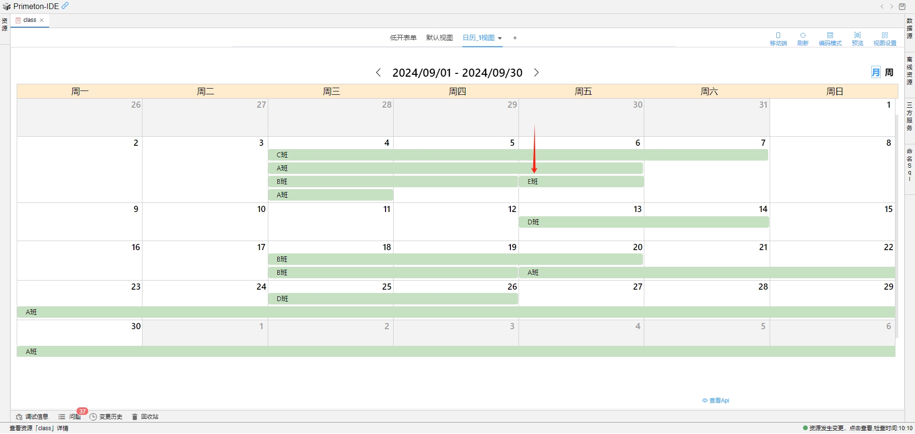Open the E班 event on Friday

click(581, 182)
